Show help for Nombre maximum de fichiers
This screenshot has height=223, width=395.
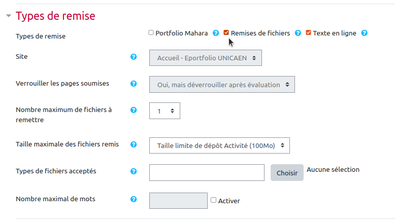(134, 110)
